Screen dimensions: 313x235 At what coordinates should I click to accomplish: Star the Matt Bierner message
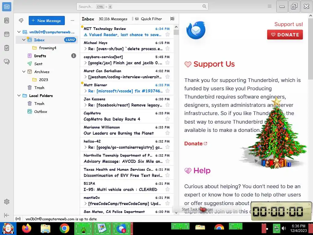168,91
